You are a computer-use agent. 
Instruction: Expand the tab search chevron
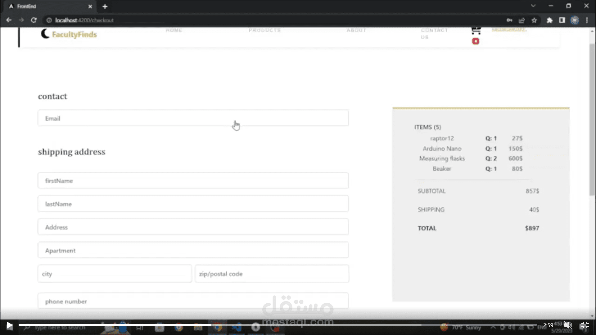(x=533, y=6)
